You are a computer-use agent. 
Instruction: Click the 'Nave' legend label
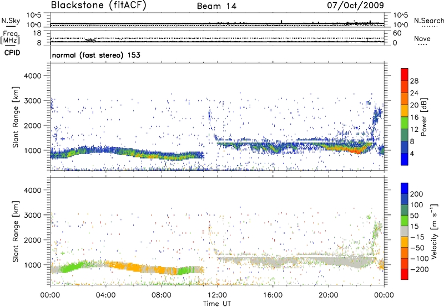[x=422, y=39]
